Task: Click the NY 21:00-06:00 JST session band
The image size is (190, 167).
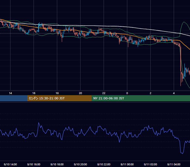Action: coord(141,98)
